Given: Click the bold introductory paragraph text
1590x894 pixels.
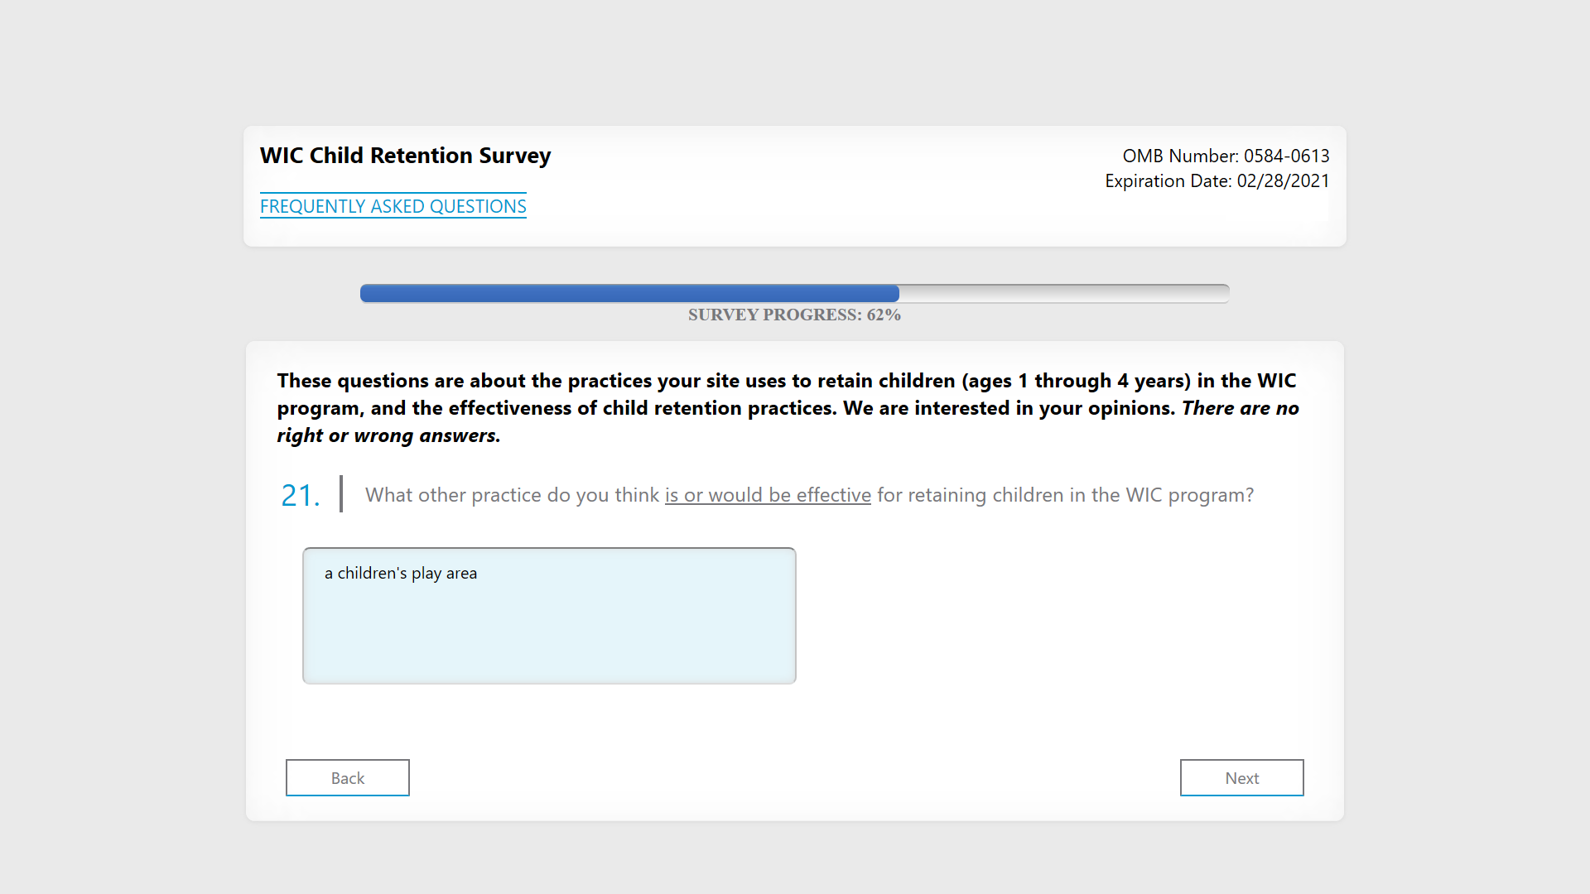Looking at the screenshot, I should [x=787, y=395].
